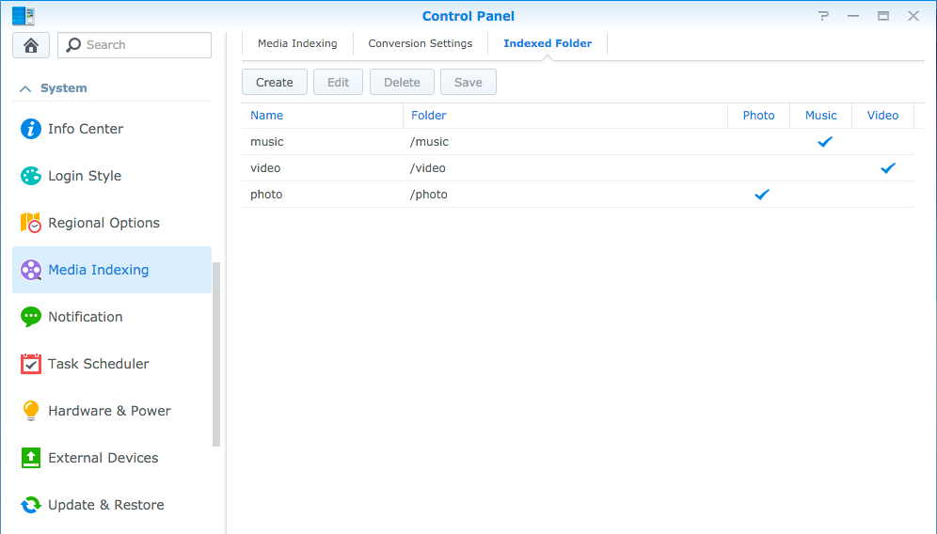Click Update & Restore refresh icon
Image resolution: width=937 pixels, height=534 pixels.
(31, 505)
